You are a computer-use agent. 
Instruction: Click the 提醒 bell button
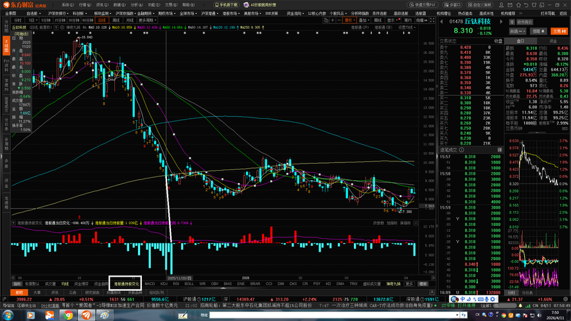click(x=538, y=31)
